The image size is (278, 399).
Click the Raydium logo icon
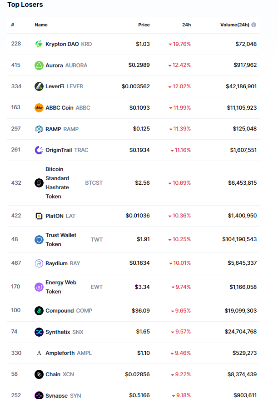[39, 263]
